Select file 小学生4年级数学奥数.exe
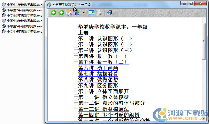The height and width of the screenshot is (124, 209). pos(22,21)
